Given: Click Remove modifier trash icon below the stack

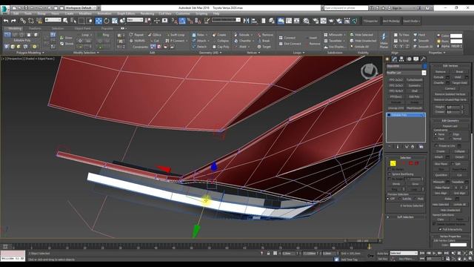Looking at the screenshot, I should [413, 147].
